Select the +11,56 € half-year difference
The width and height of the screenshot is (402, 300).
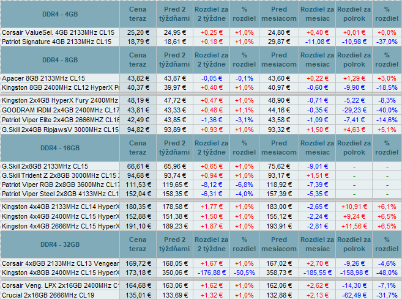click(354, 226)
